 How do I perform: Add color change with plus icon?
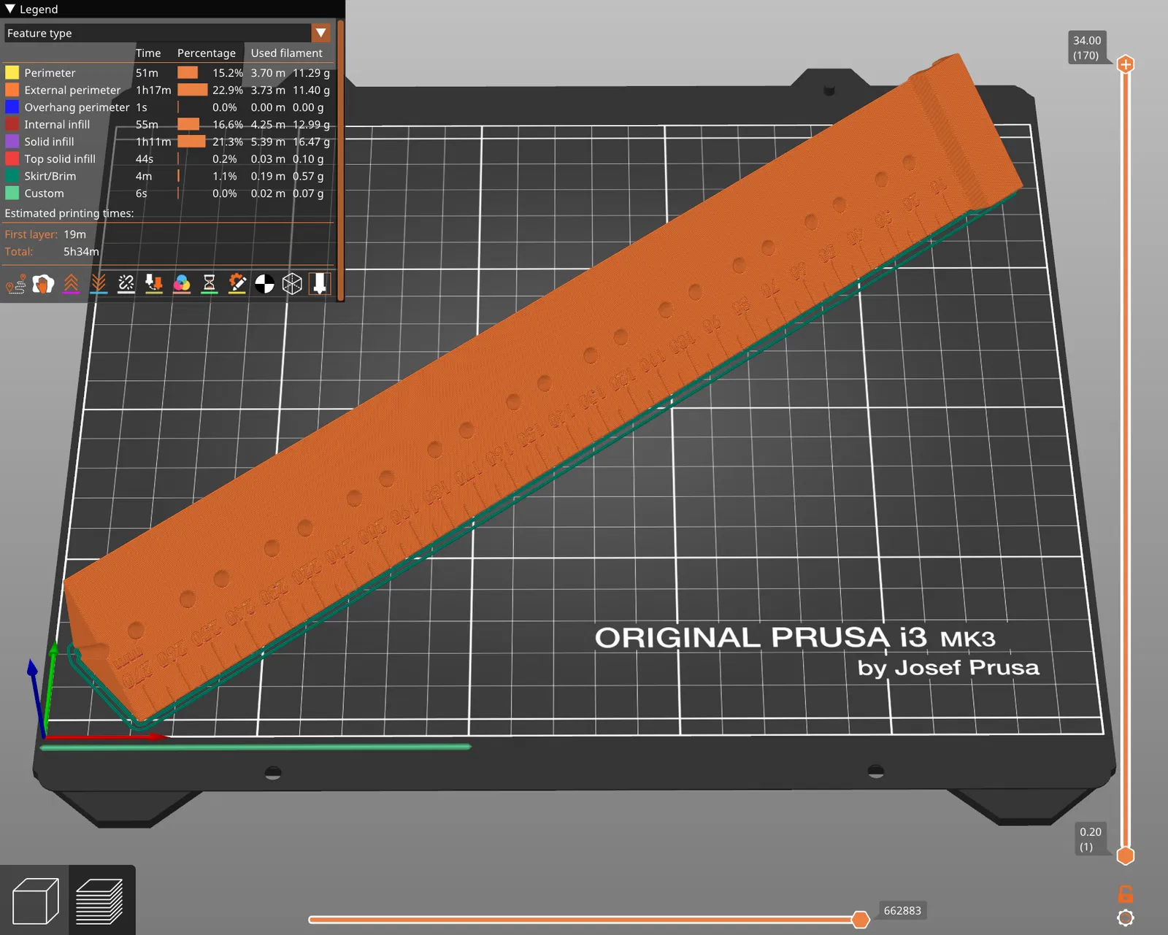point(1126,64)
